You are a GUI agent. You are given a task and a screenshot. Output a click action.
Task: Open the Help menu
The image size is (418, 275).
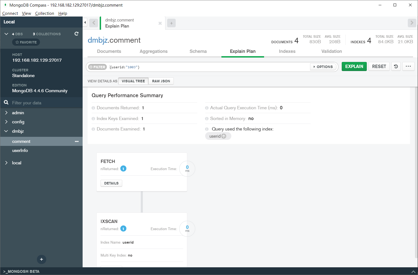click(63, 13)
